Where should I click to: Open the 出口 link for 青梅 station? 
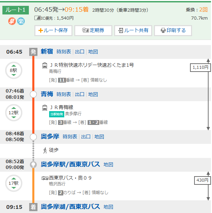coord(80,94)
